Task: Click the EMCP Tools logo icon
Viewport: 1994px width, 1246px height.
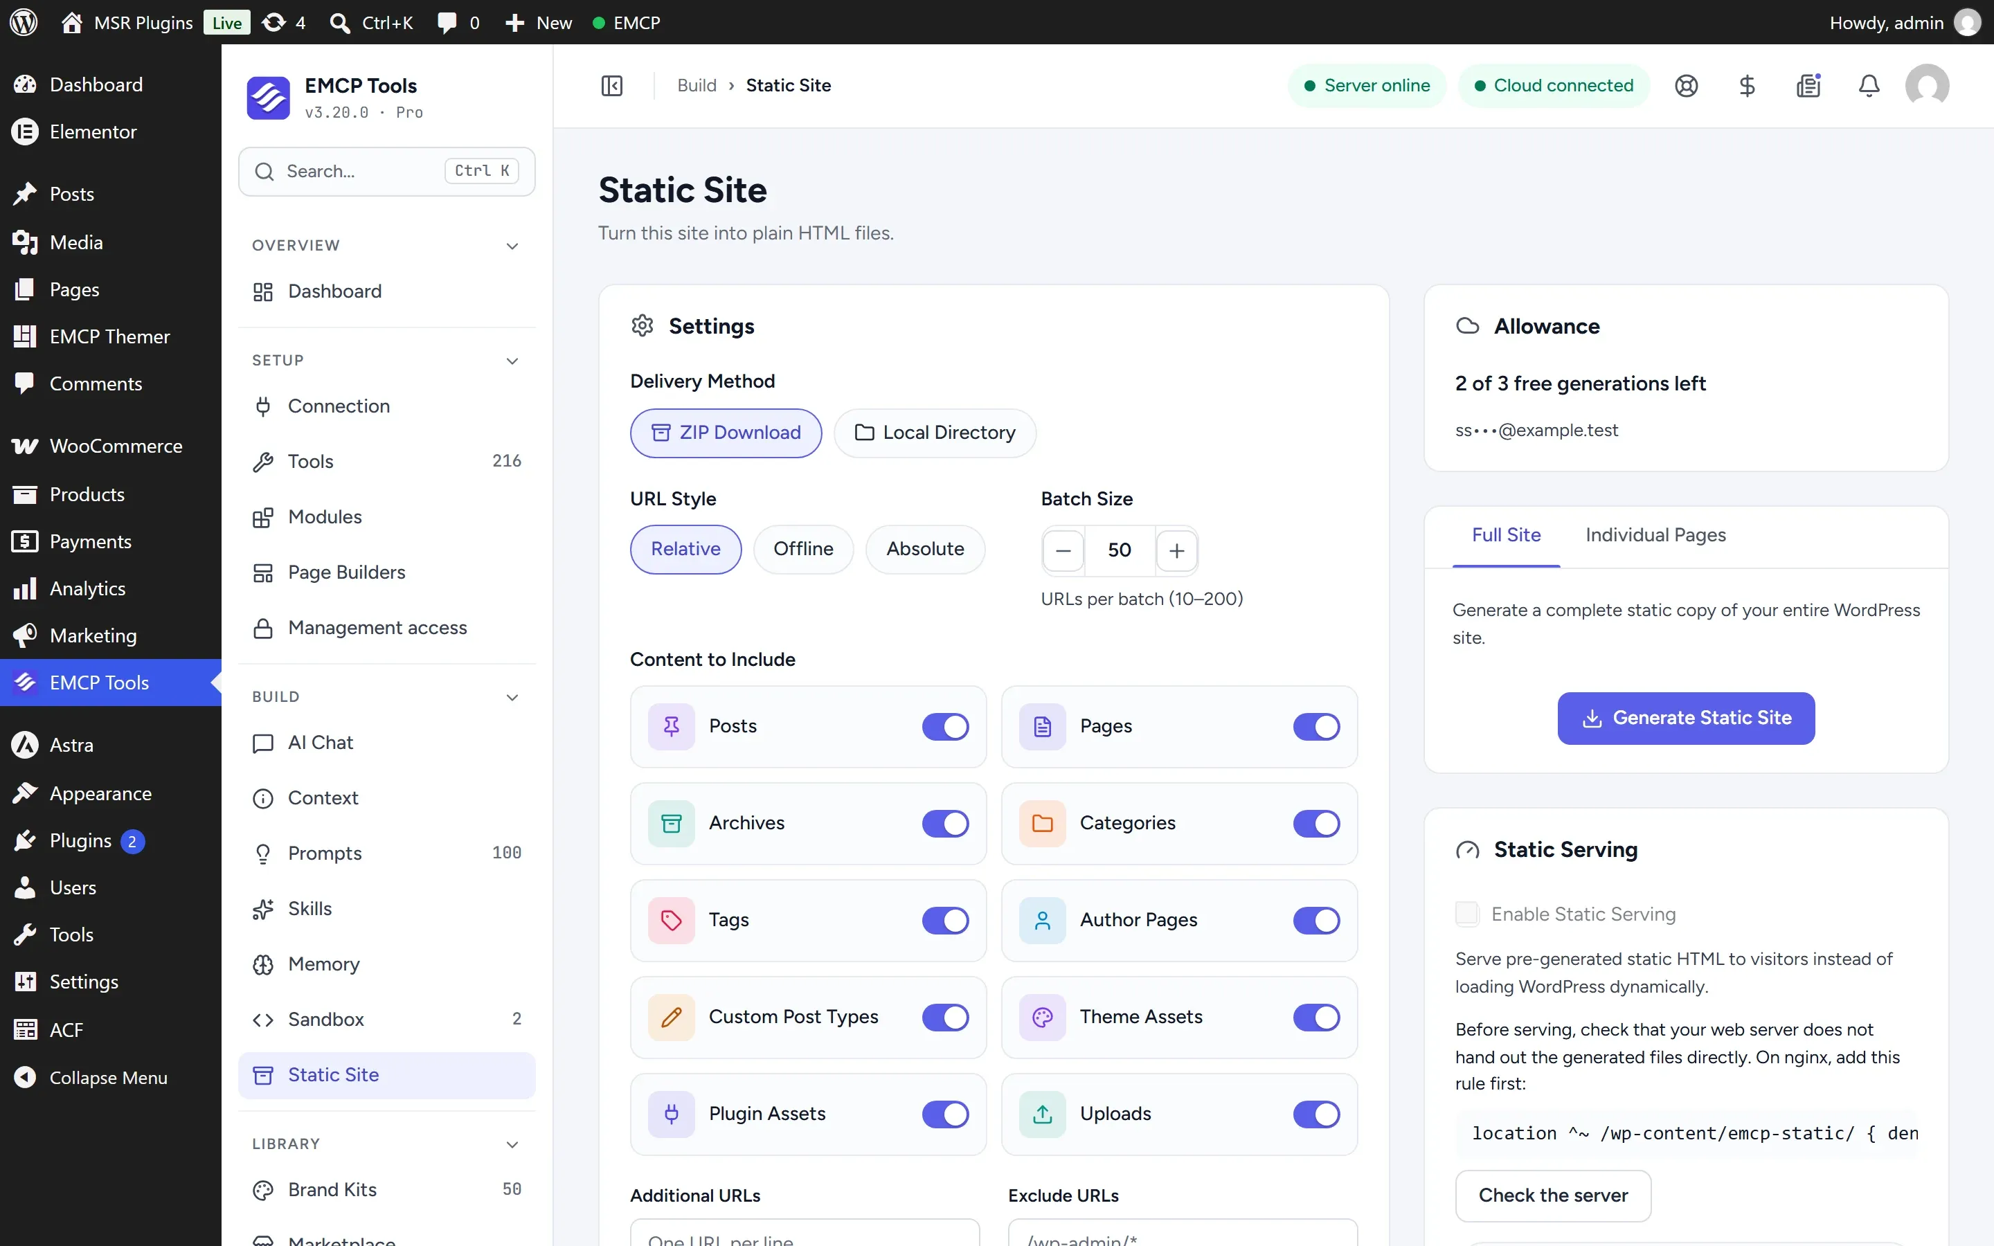Action: pos(268,97)
